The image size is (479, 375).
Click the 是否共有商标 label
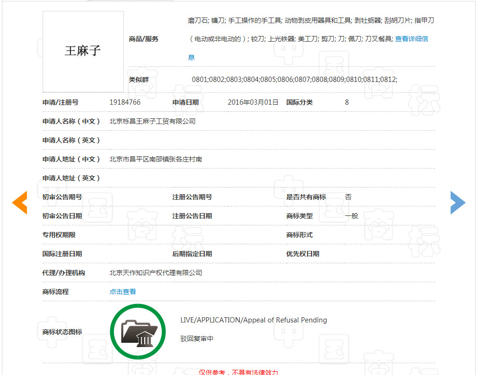(306, 197)
